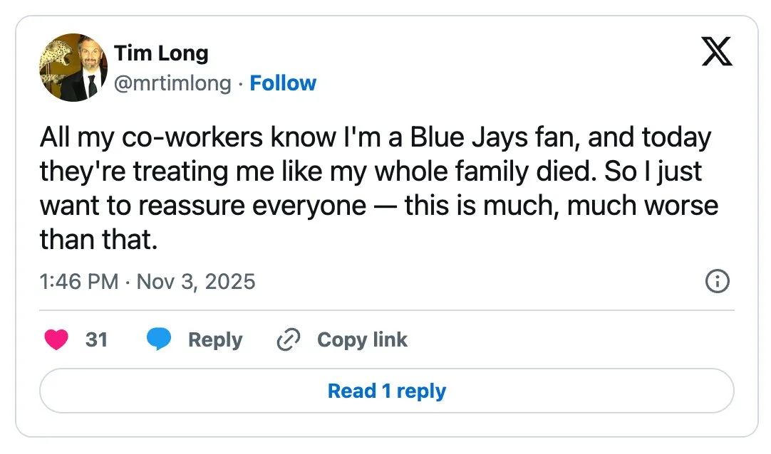
Task: Click the chain link copy icon
Action: (289, 340)
